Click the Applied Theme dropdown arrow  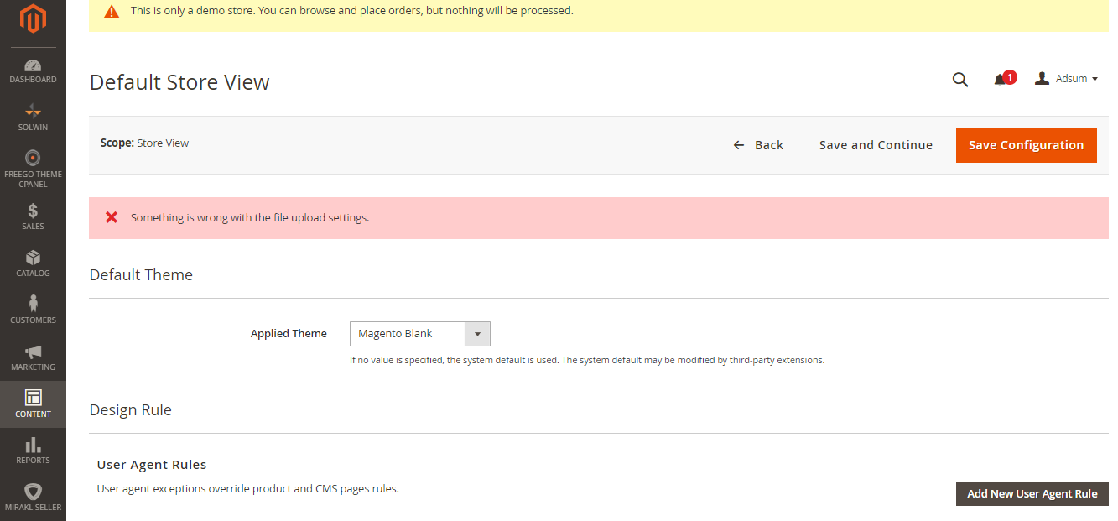click(477, 334)
